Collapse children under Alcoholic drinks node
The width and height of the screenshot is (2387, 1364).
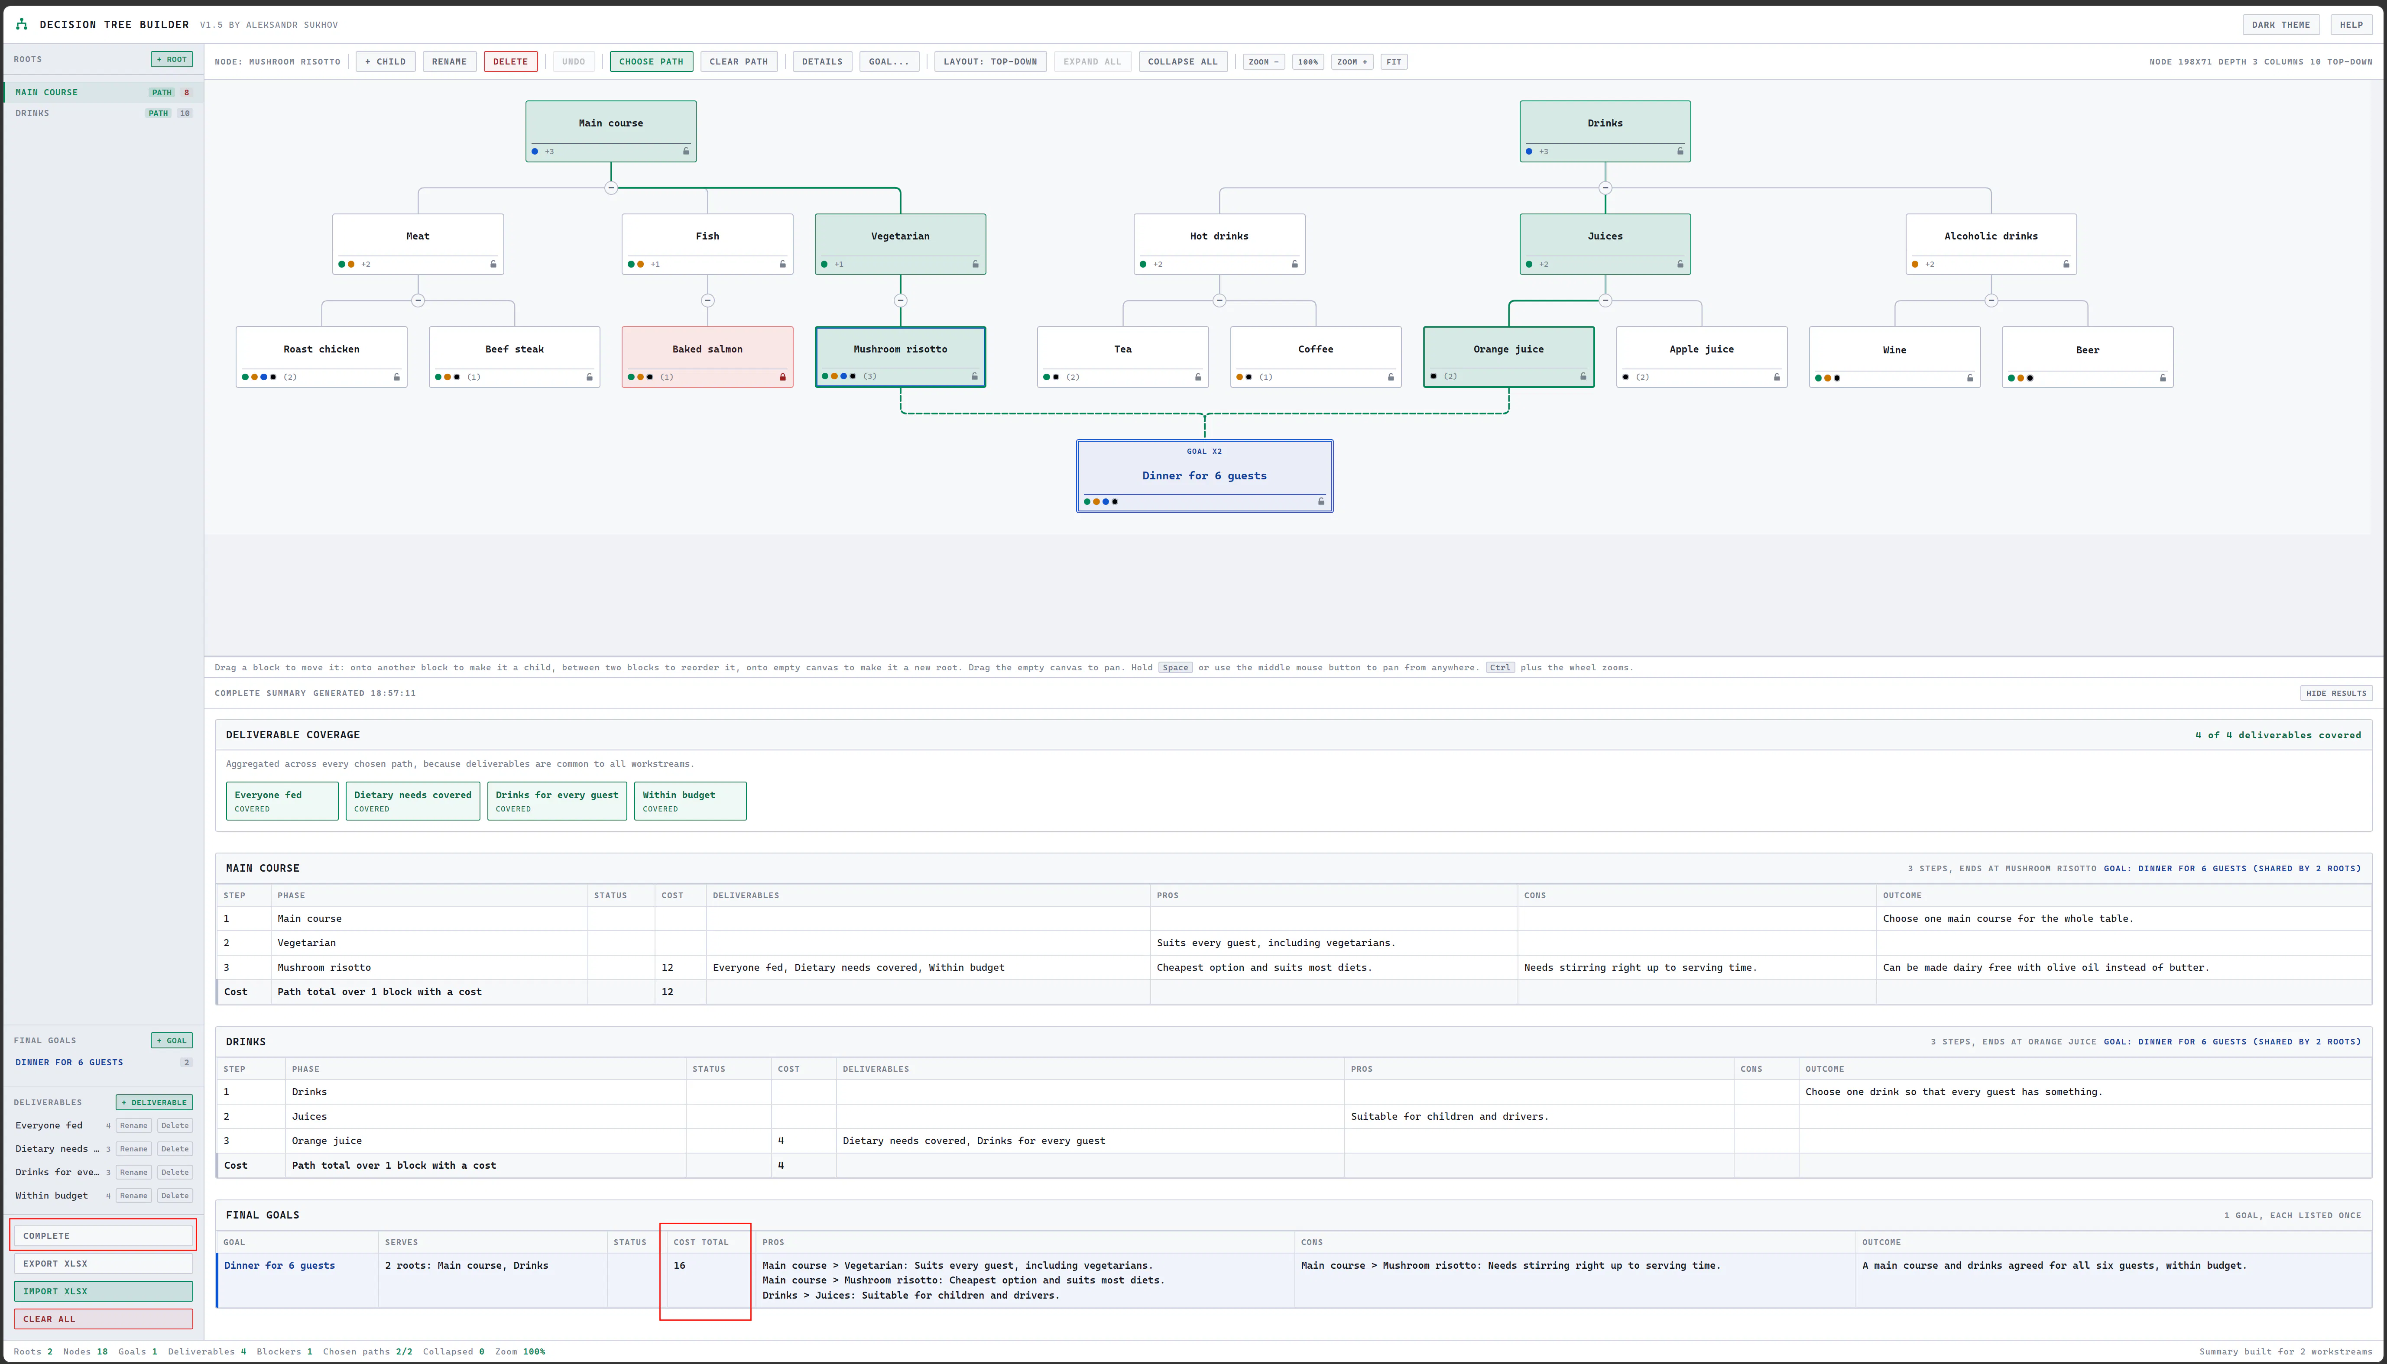tap(1991, 301)
